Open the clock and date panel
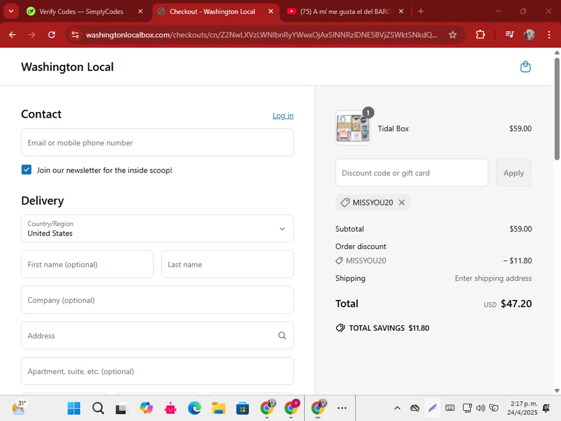561x421 pixels. point(522,408)
